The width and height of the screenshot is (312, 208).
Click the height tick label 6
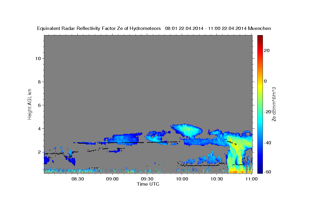point(40,105)
